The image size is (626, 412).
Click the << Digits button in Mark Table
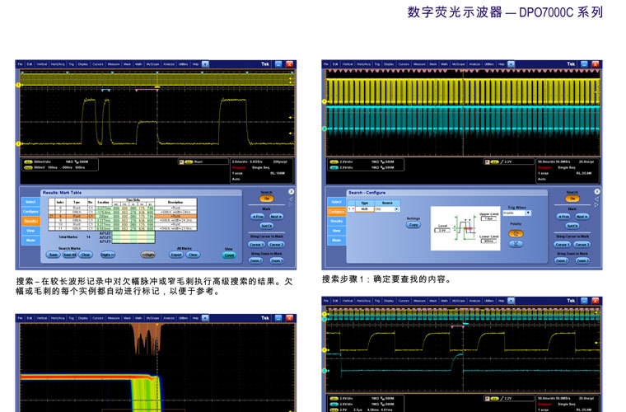point(148,255)
